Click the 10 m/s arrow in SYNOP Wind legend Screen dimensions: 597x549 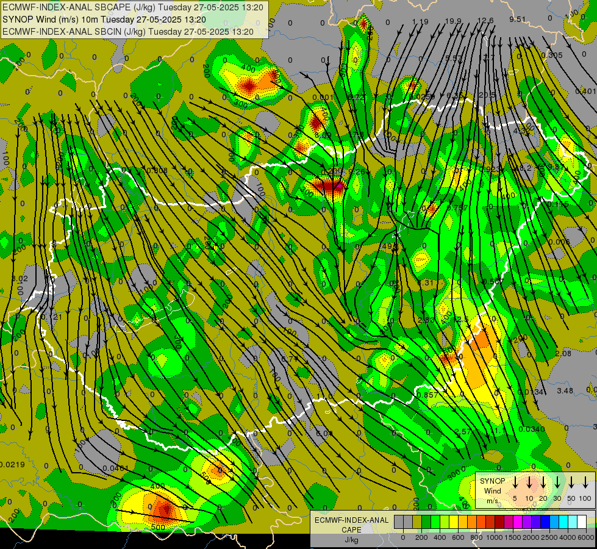[x=529, y=483]
